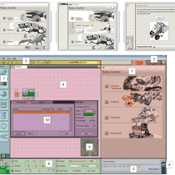175x175 pixels.
Task: Click the Cut toolbar icon
Action: pyautogui.click(x=12, y=63)
